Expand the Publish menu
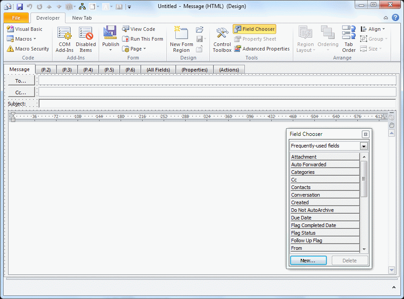404x299 pixels. tap(110, 39)
